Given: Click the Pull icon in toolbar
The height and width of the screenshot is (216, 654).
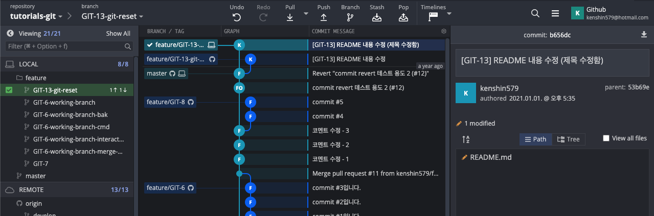Looking at the screenshot, I should [x=289, y=17].
